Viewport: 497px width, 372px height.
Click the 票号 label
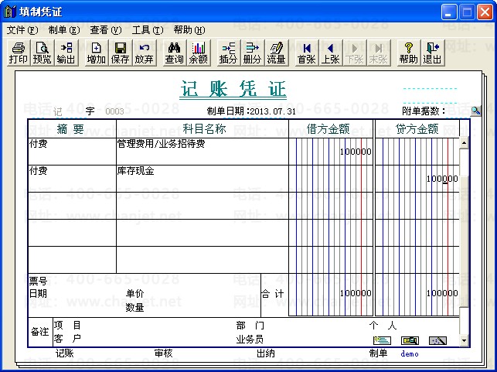pyautogui.click(x=38, y=281)
